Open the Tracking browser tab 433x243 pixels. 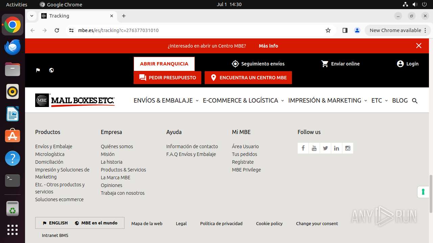point(78,16)
